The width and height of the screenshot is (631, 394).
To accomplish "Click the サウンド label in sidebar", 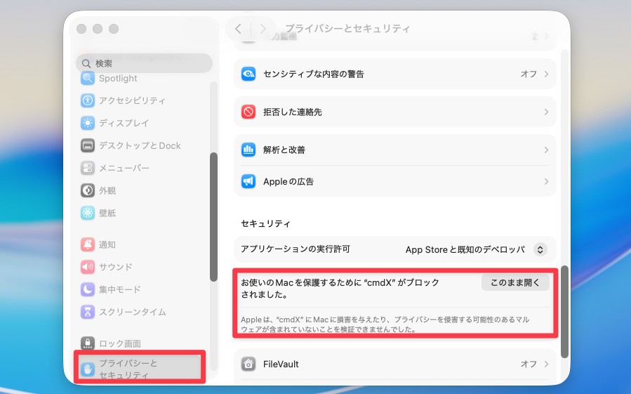I will click(116, 267).
